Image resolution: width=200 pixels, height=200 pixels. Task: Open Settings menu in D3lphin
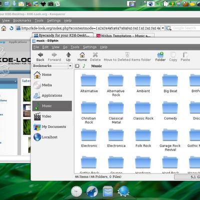tap(89, 47)
